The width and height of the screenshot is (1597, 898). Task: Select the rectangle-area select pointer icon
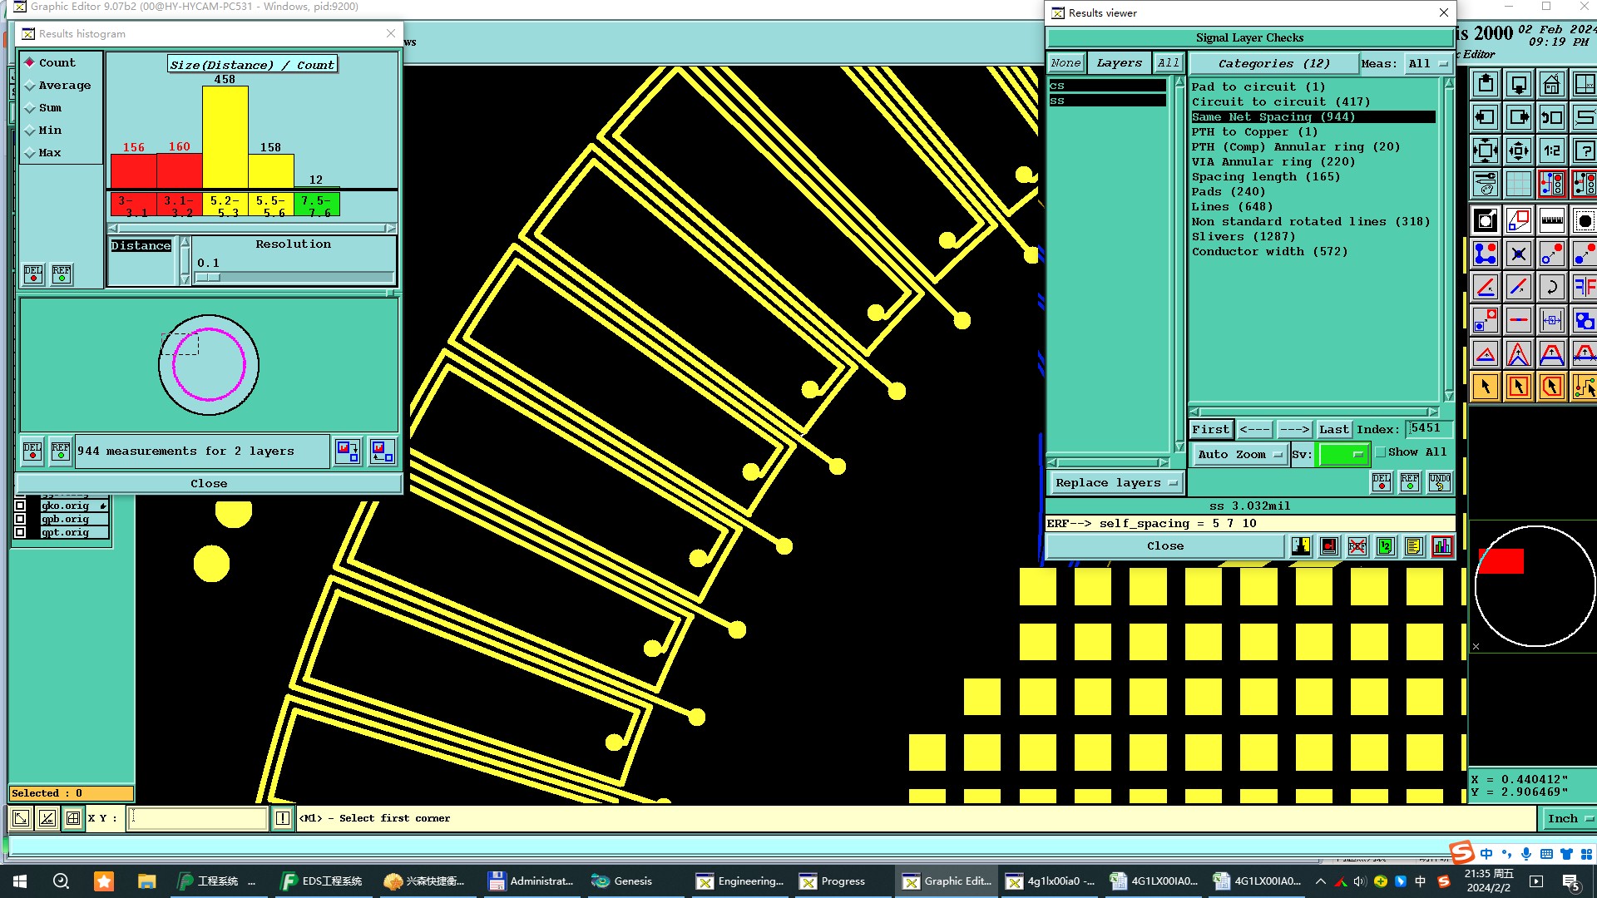pyautogui.click(x=1519, y=387)
